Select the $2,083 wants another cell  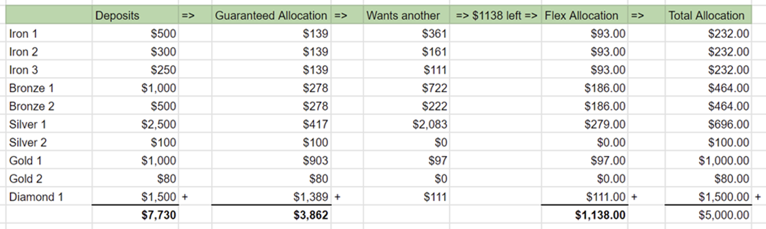pos(429,125)
